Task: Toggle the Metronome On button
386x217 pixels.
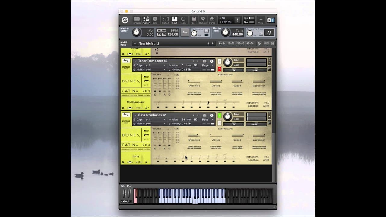Action: click(207, 31)
